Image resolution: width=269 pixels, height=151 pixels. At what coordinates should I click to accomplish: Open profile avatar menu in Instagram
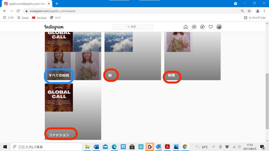pyautogui.click(x=219, y=27)
